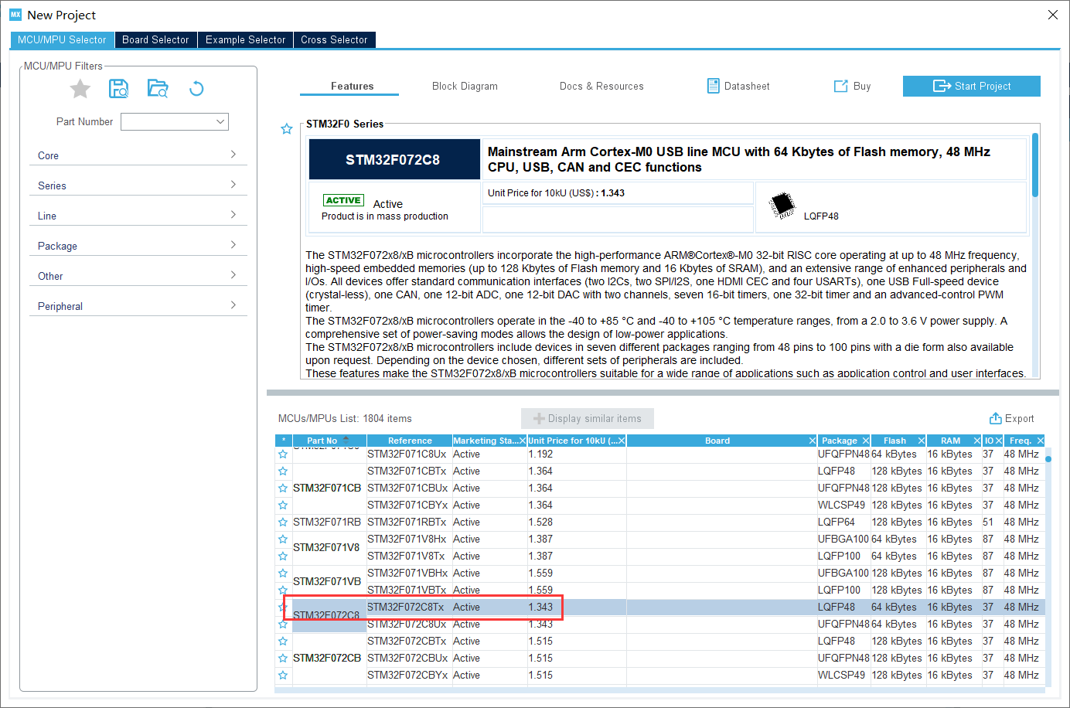Click Display similar items button
The height and width of the screenshot is (708, 1070).
[x=588, y=418]
